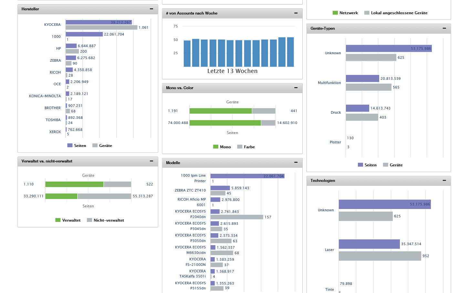Toggle Geräte series in Hersteller legend
Screen dimensions: 469x293
(x=102, y=146)
